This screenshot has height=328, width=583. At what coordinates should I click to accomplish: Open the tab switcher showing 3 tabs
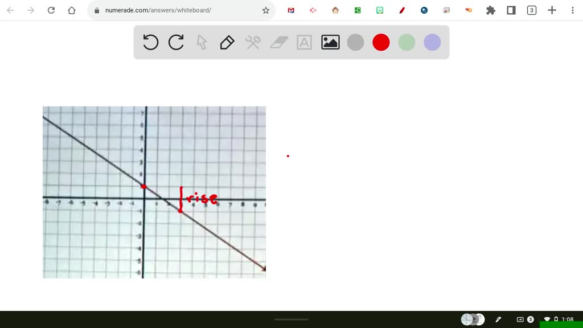pyautogui.click(x=531, y=10)
